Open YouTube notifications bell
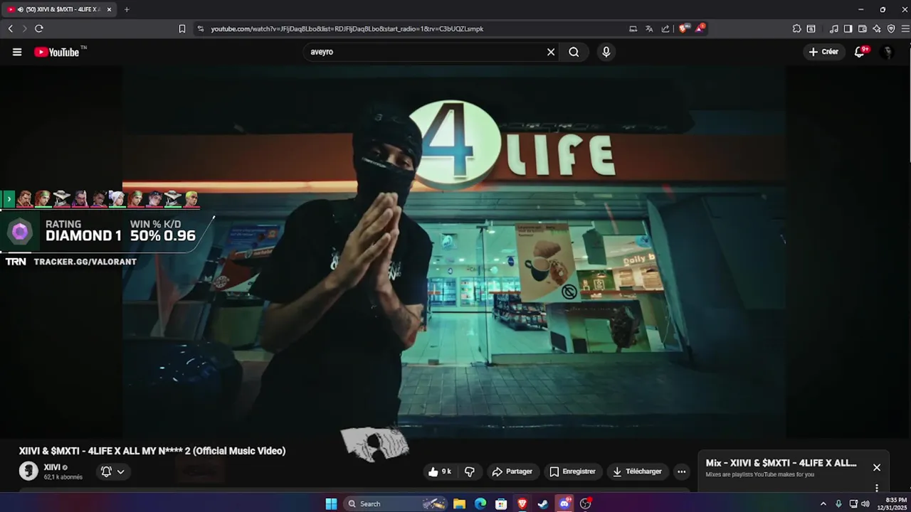 pyautogui.click(x=860, y=52)
